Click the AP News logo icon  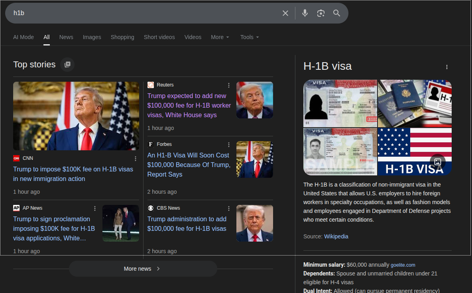click(16, 208)
